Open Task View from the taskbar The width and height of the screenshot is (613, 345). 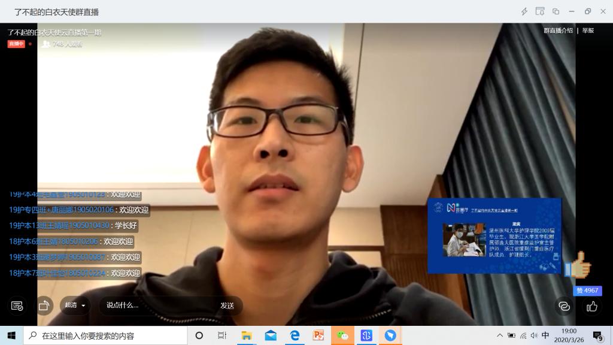(x=222, y=335)
